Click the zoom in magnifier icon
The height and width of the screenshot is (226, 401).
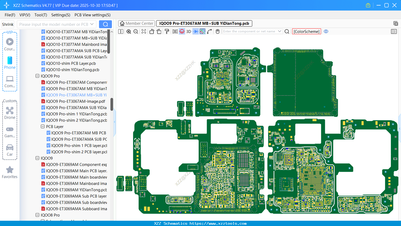tap(129, 32)
